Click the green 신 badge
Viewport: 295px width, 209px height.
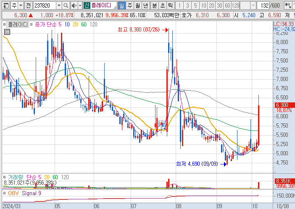[87, 5]
